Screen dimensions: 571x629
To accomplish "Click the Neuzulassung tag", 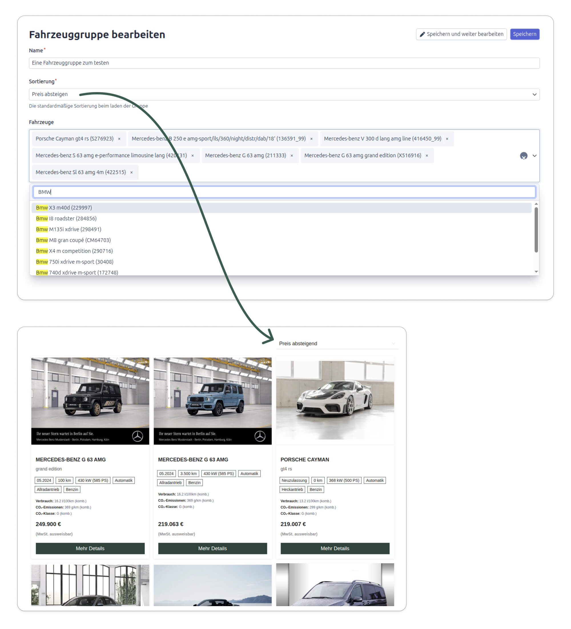I will 294,481.
